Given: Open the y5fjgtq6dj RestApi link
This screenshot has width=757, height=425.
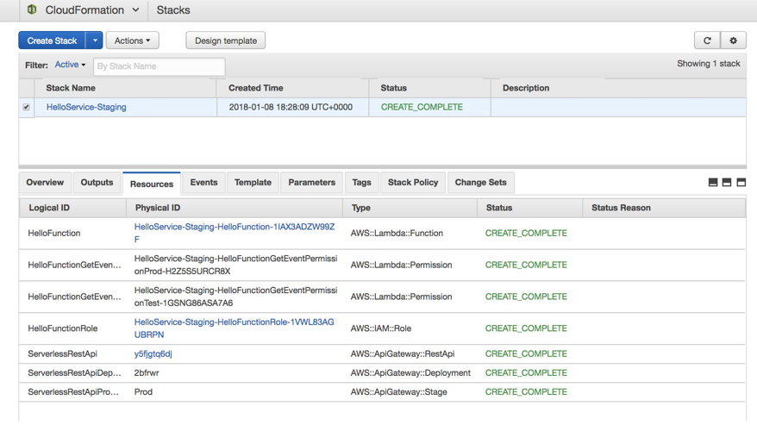Looking at the screenshot, I should [153, 354].
